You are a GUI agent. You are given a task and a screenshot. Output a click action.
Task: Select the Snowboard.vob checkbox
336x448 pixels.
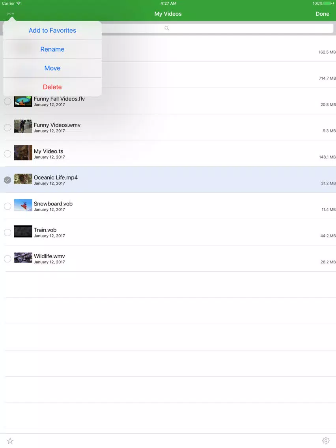(7, 206)
